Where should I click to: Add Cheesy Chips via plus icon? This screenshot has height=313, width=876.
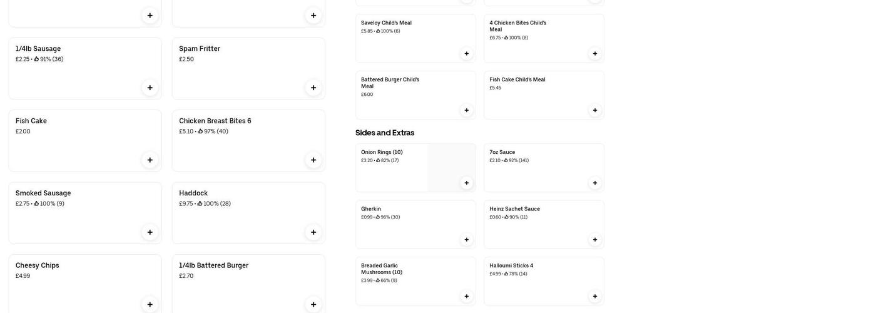pyautogui.click(x=150, y=304)
